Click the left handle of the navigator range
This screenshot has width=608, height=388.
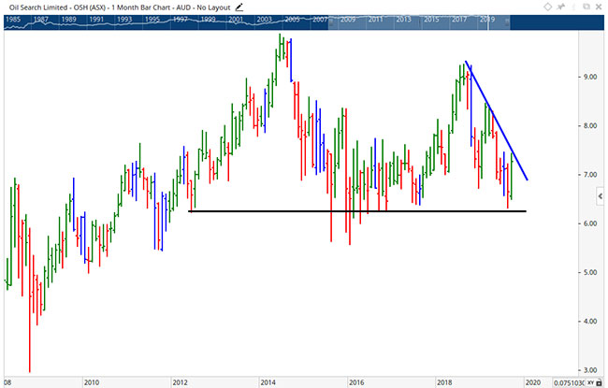[x=330, y=22]
